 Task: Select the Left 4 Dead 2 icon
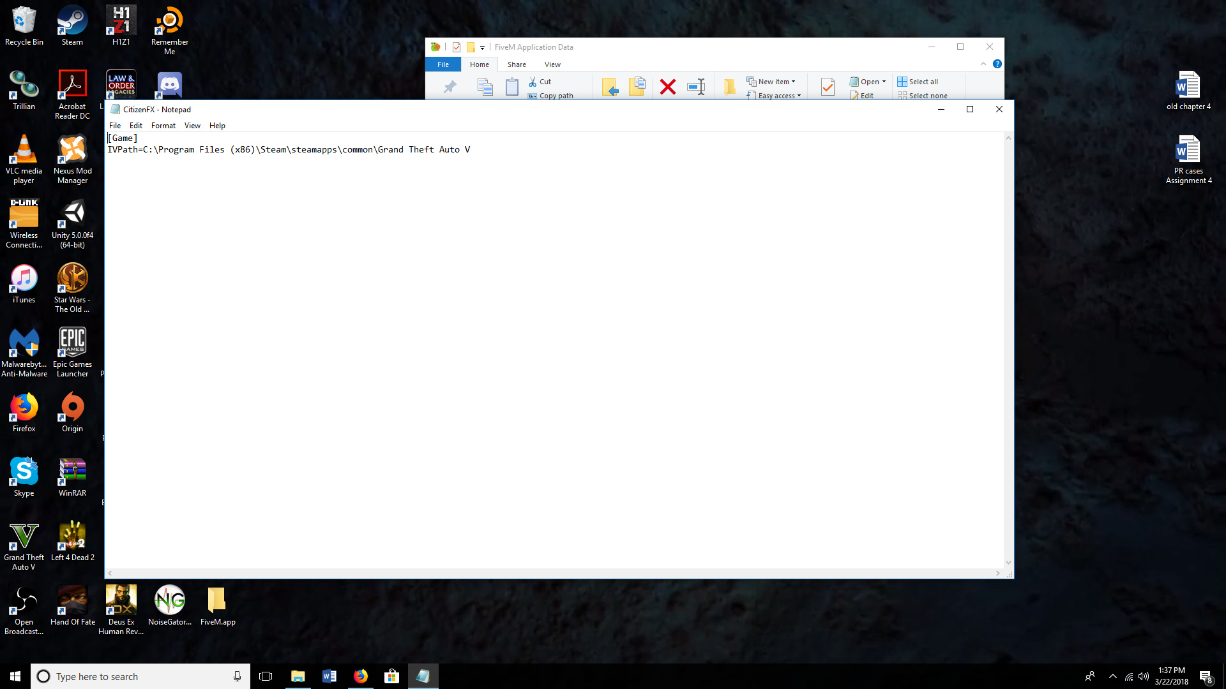(x=72, y=541)
